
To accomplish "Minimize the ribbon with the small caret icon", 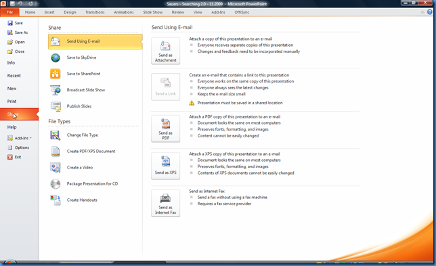I will [x=422, y=12].
